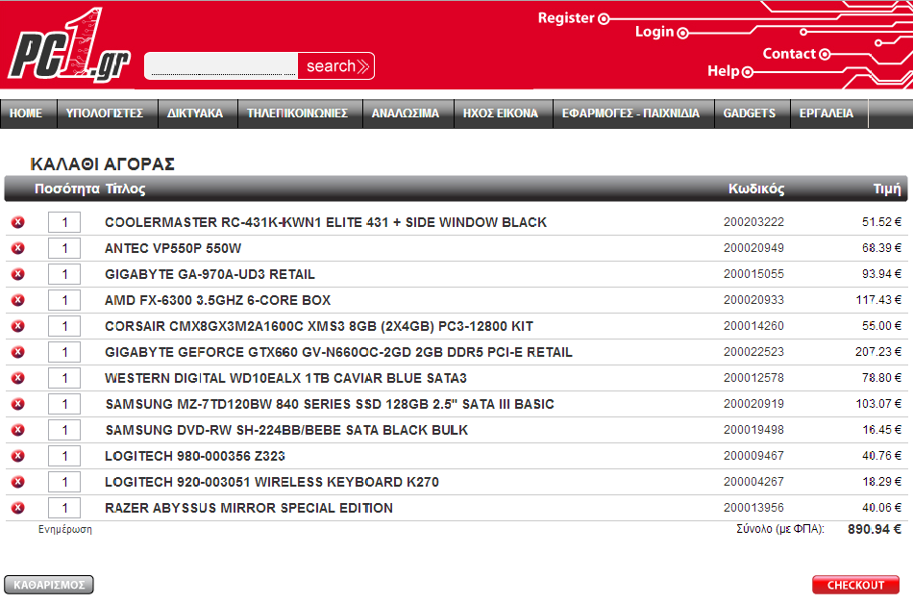
Task: Open the ΕΡΓΑΛΕΙΑ menu
Action: (x=827, y=113)
